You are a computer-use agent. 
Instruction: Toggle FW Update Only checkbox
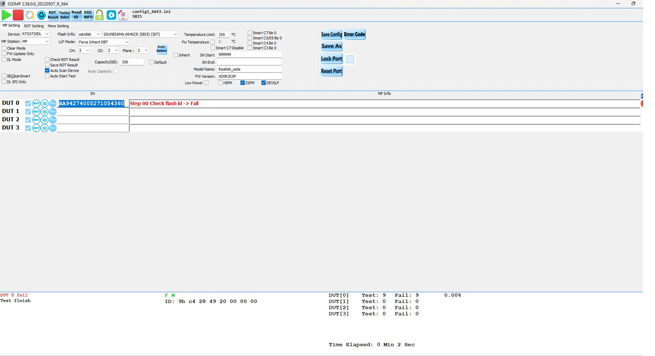point(4,54)
